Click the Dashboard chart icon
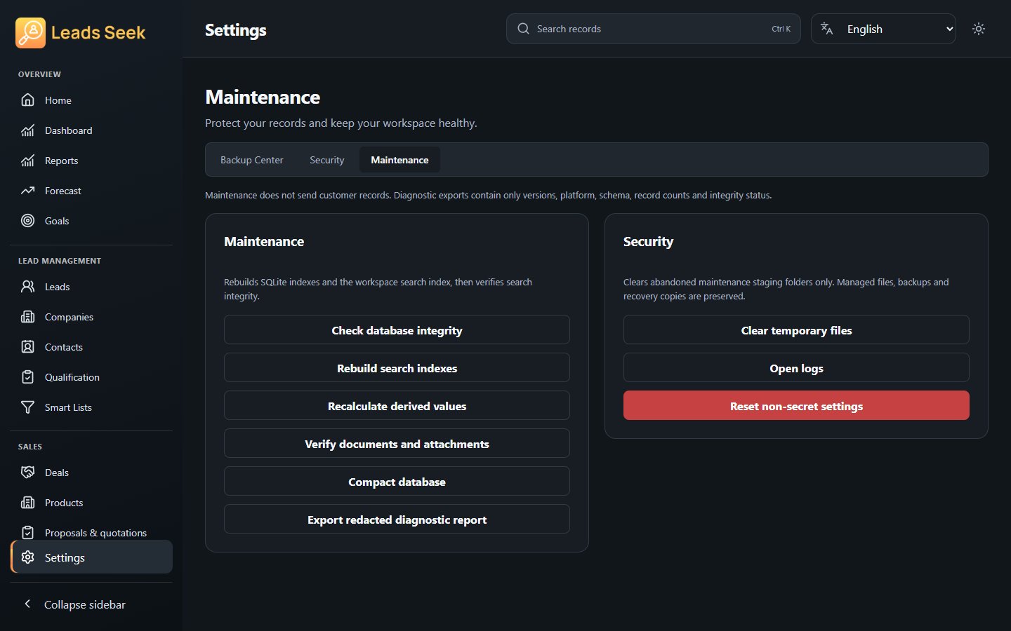Viewport: 1011px width, 631px height. (27, 130)
